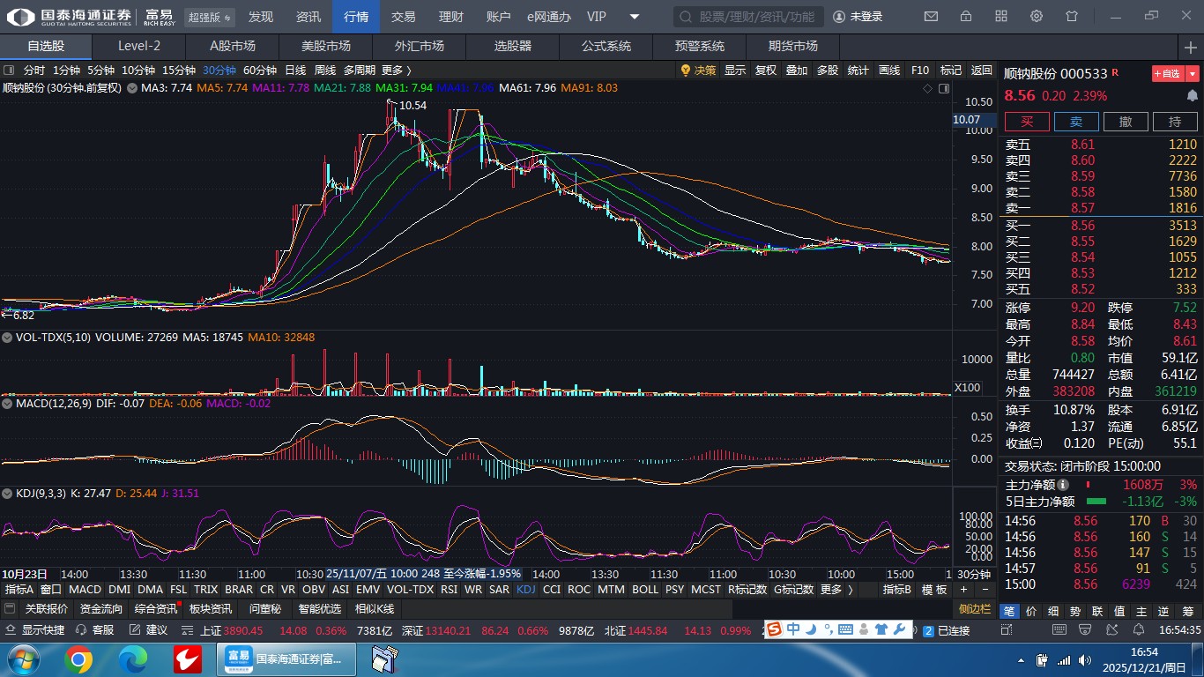Toggle the panel icon at chart top right
Image resolution: width=1204 pixels, height=677 pixels.
[x=944, y=88]
